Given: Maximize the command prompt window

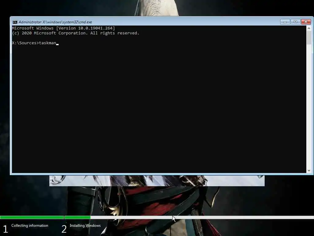Looking at the screenshot, I should [295, 22].
